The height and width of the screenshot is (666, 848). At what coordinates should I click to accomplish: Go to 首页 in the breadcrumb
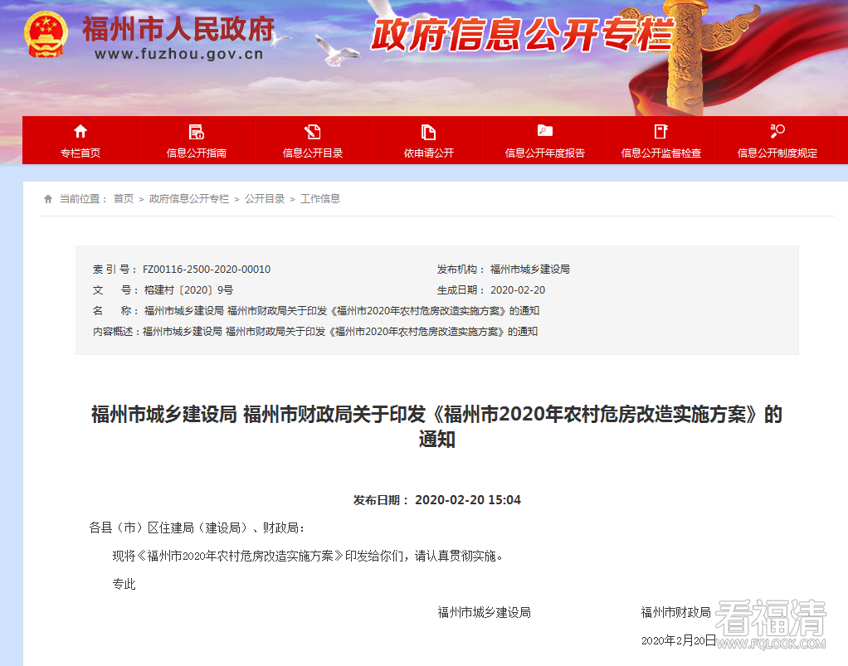coord(124,199)
